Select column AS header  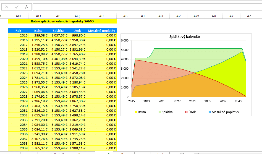125,16
